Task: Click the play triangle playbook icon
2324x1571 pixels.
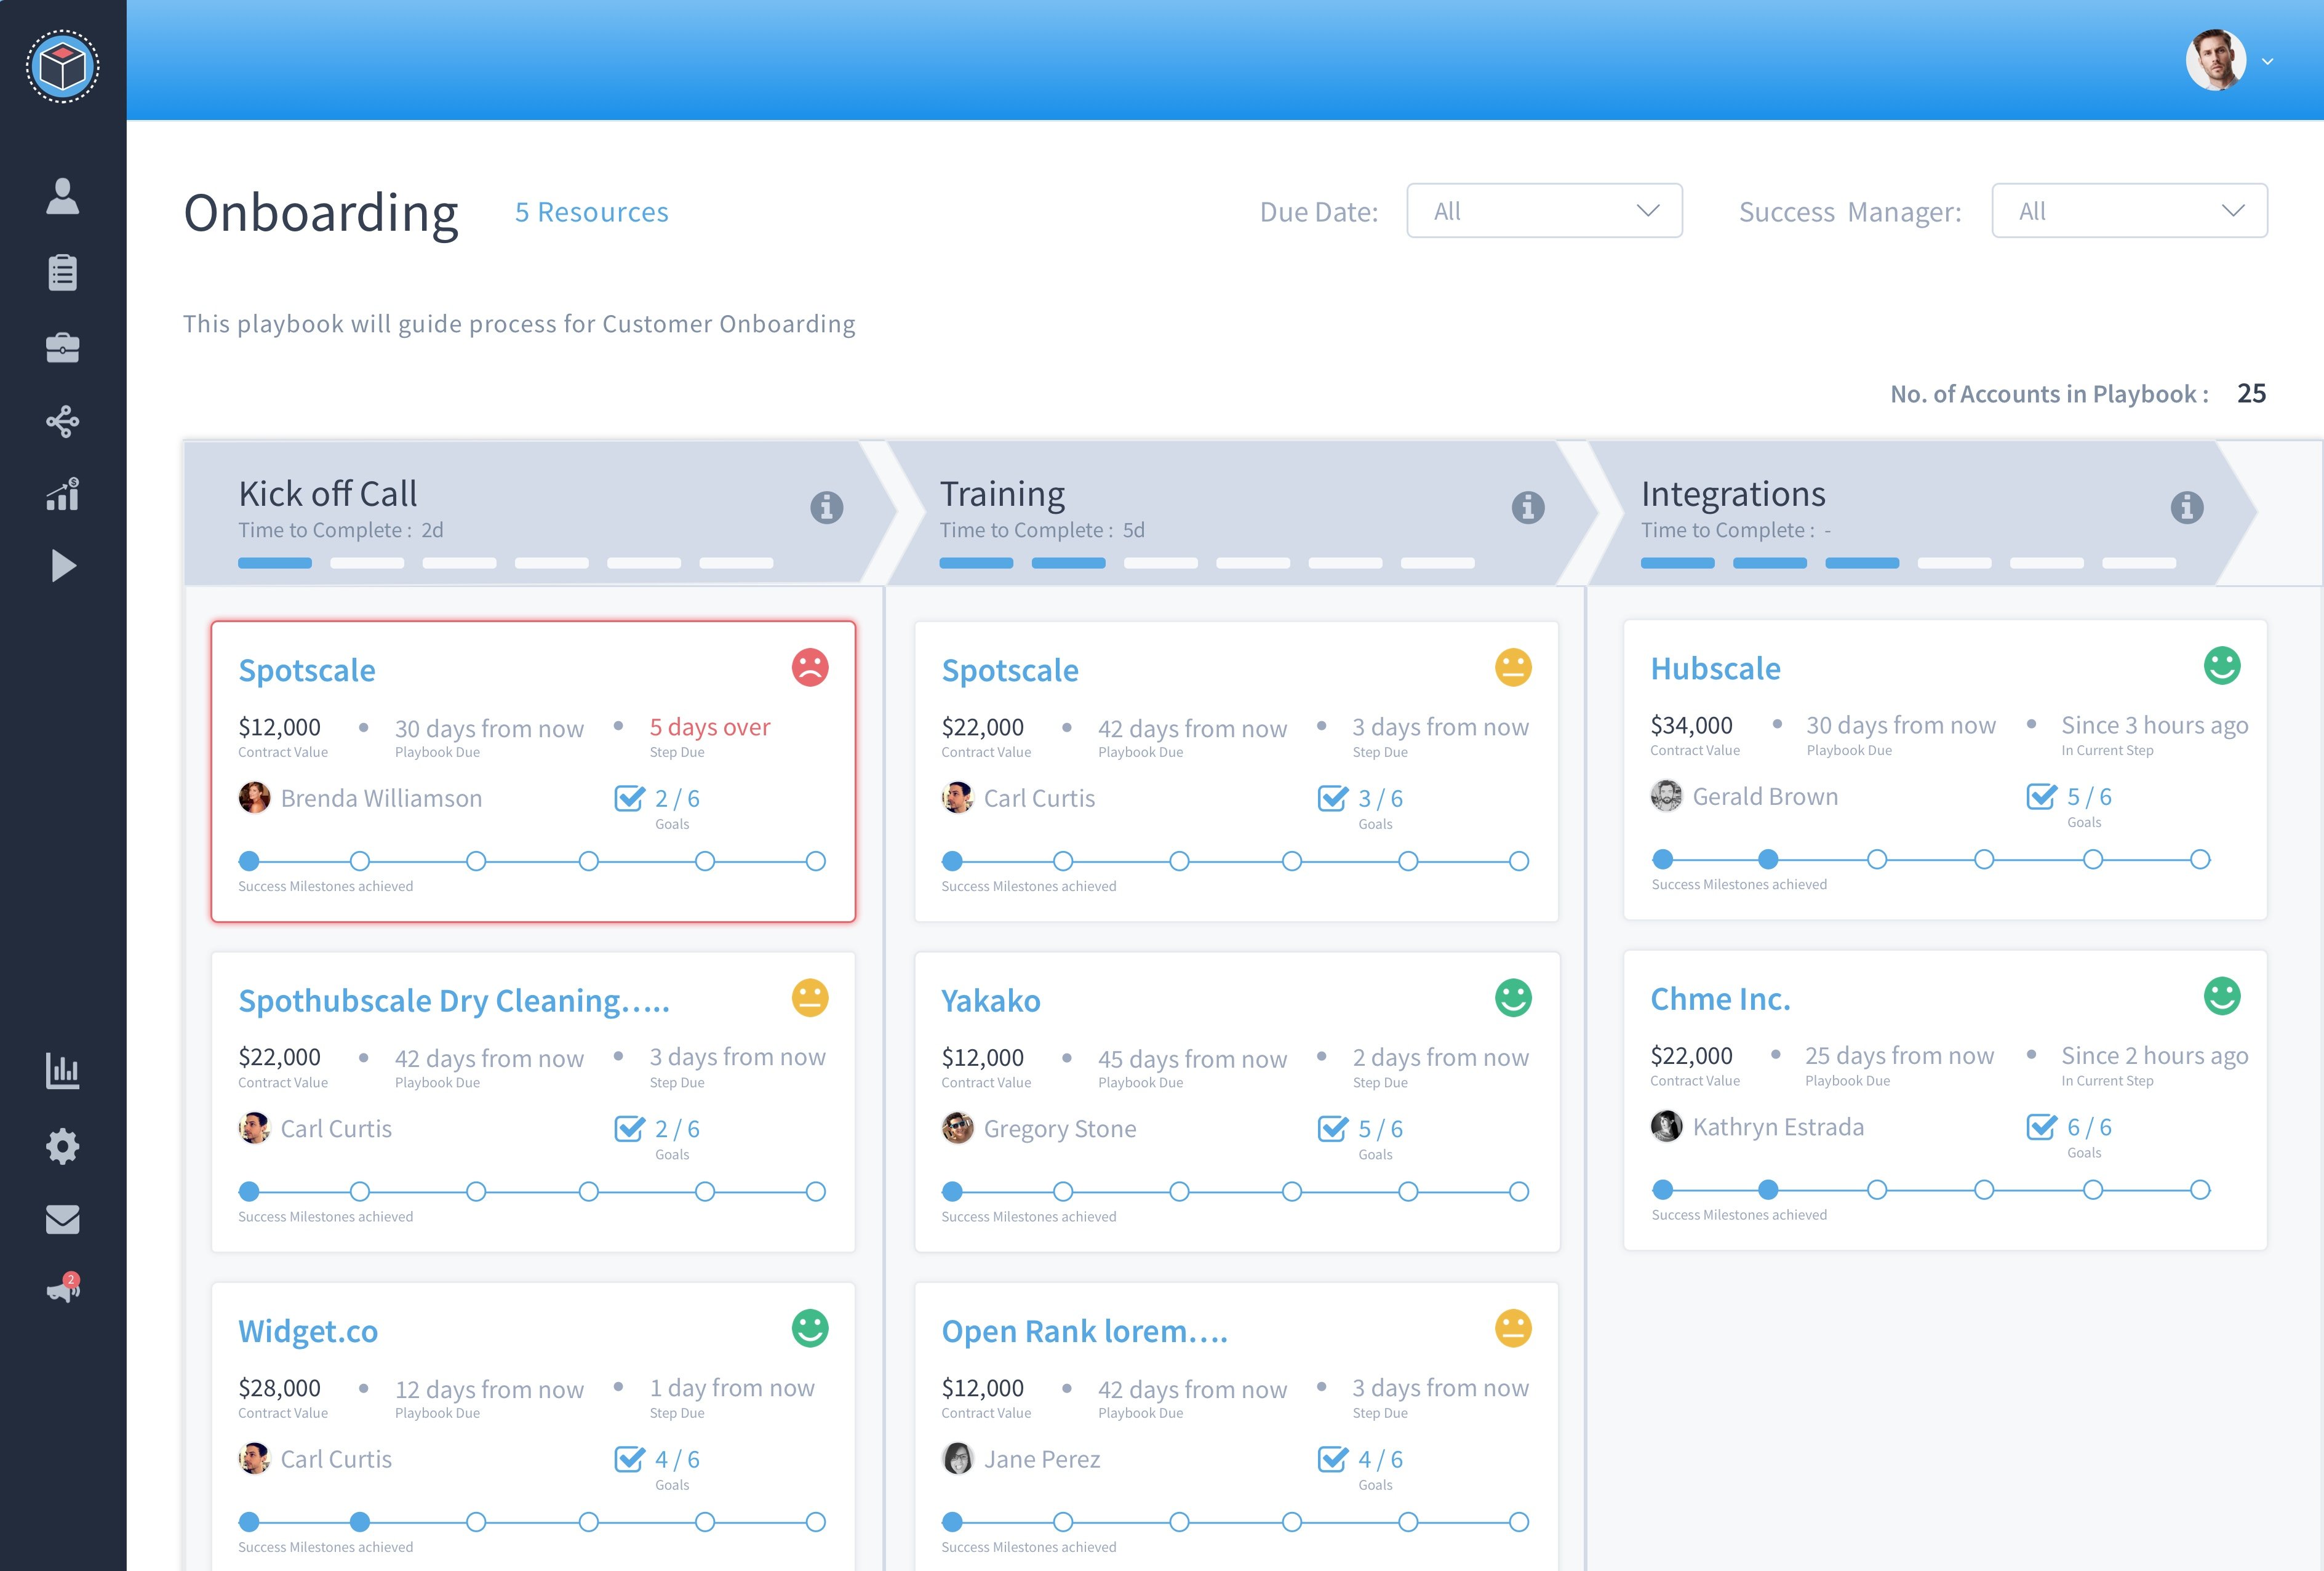Action: click(x=63, y=566)
